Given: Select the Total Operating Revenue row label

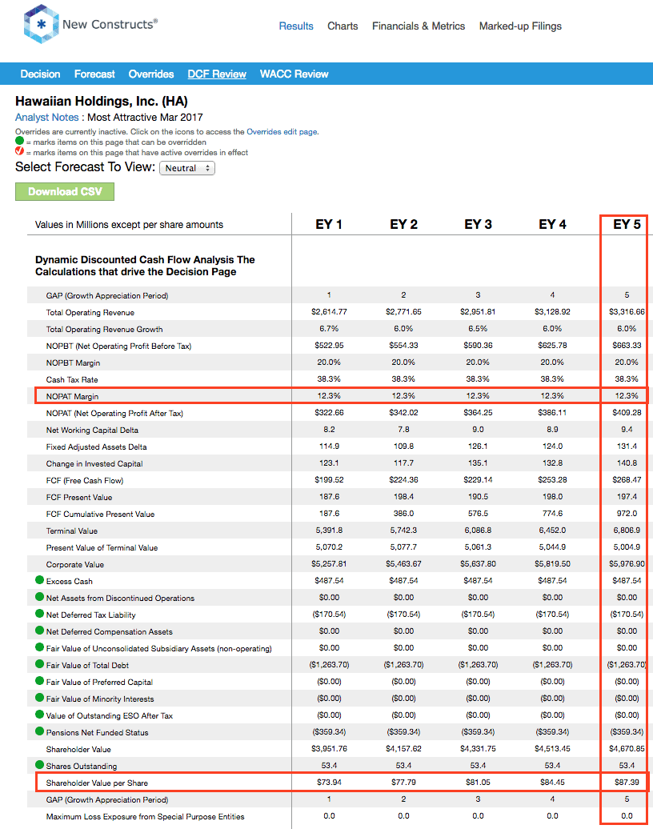Looking at the screenshot, I should coord(90,312).
